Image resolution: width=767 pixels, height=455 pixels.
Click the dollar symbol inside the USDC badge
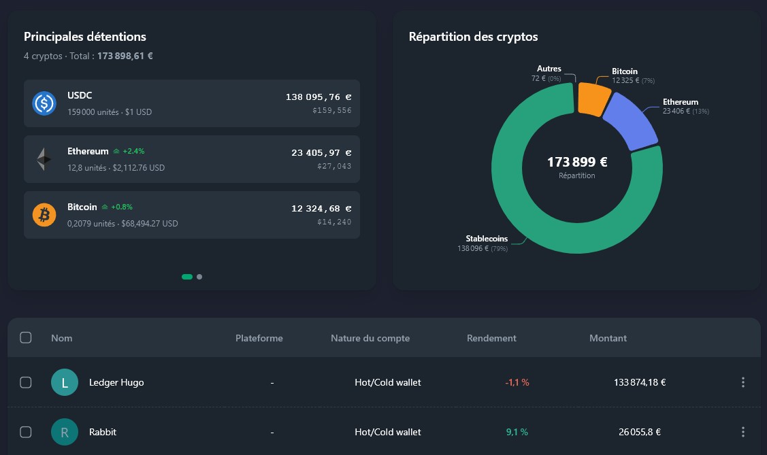coord(44,103)
